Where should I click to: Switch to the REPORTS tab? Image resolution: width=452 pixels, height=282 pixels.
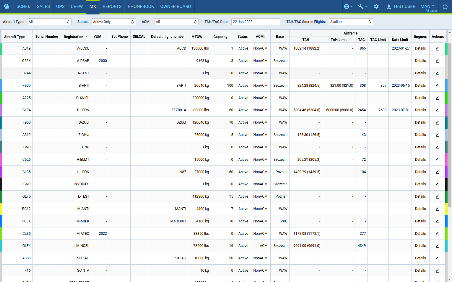pyautogui.click(x=112, y=6)
